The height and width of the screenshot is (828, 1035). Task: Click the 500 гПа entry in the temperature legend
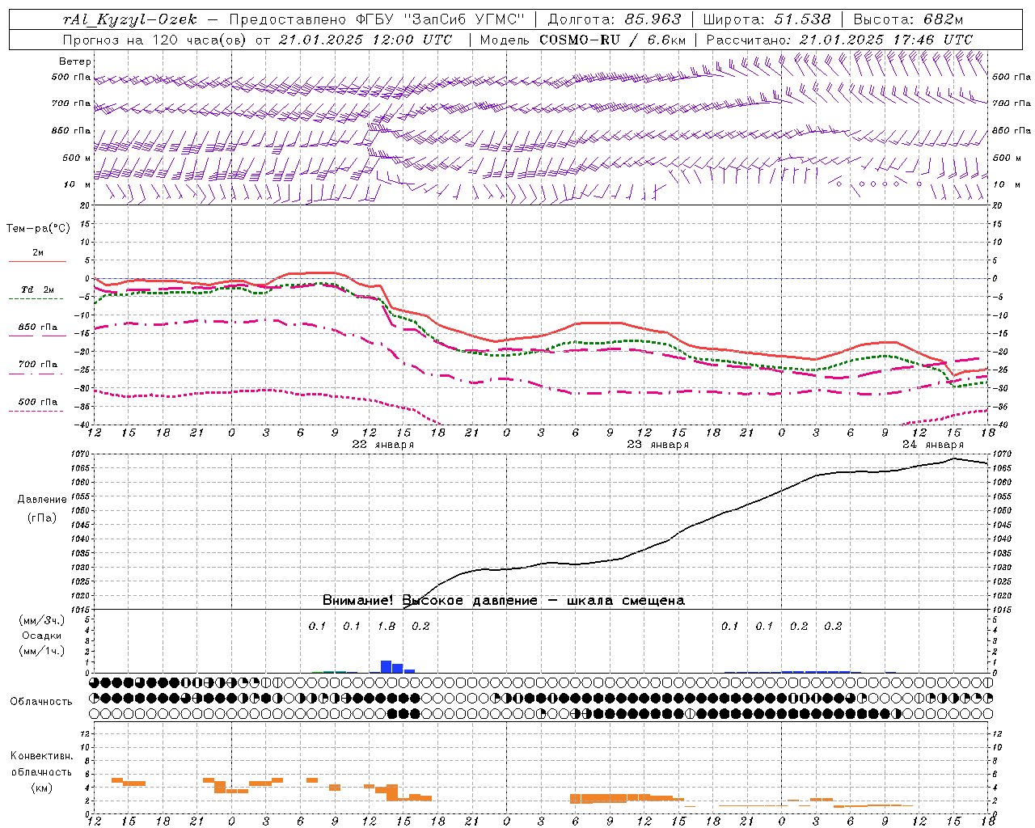click(x=38, y=402)
